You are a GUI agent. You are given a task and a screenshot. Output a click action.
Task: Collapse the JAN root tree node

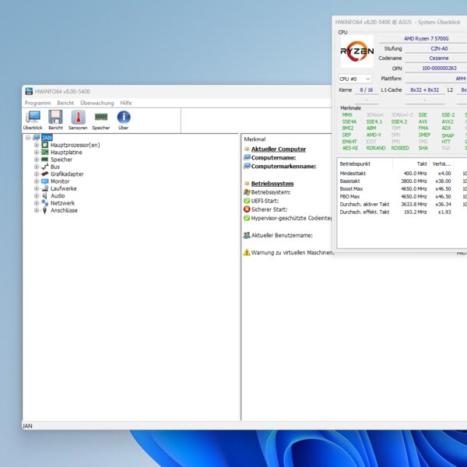point(28,138)
